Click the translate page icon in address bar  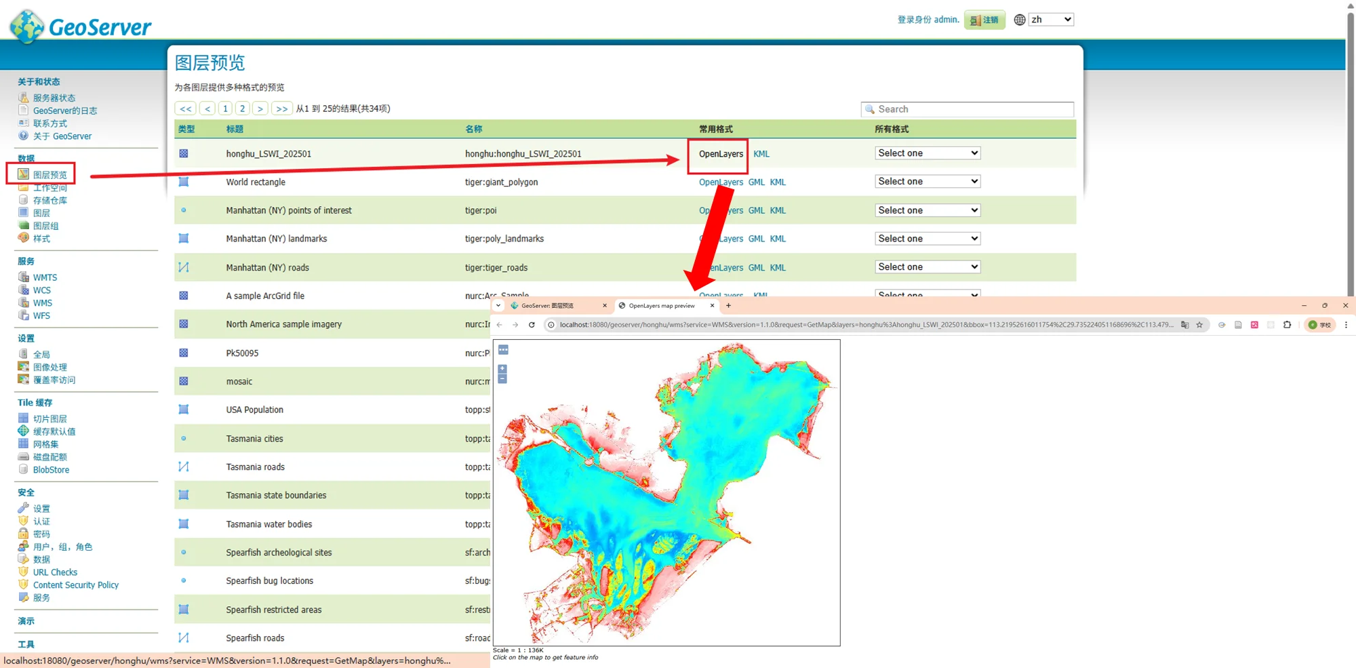click(1184, 325)
